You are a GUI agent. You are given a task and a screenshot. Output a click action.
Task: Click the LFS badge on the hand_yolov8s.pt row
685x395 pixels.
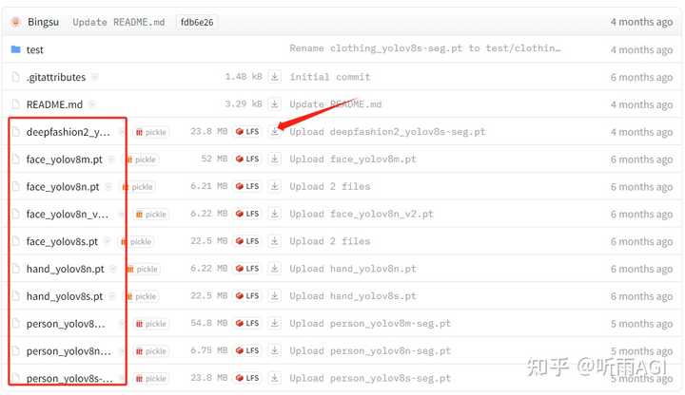click(x=247, y=296)
